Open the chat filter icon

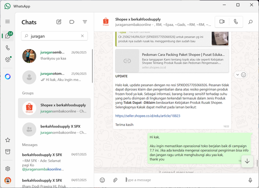click(85, 22)
